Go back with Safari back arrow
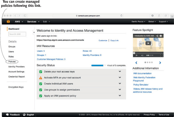The height and width of the screenshot is (117, 174). click(x=15, y=16)
